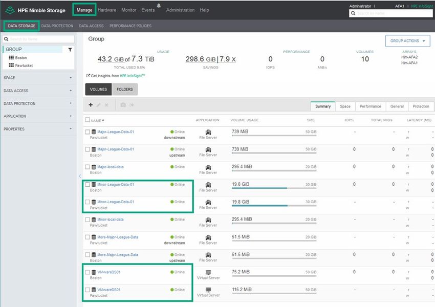Switch to the FOLDERS tab
435x307 pixels.
point(124,90)
